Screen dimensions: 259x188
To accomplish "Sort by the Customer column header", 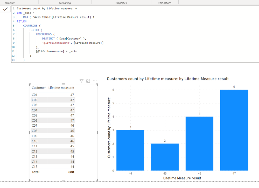I will [x=39, y=88].
